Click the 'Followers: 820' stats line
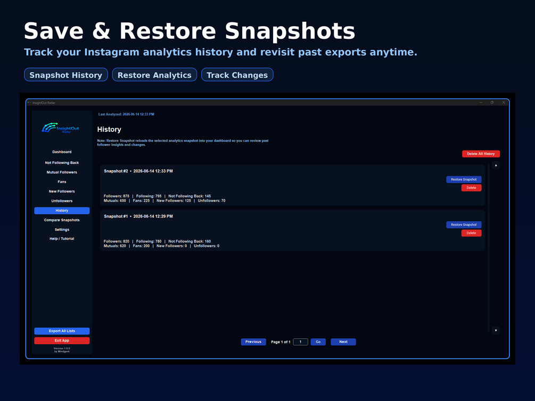Image resolution: width=535 pixels, height=401 pixels. [157, 241]
